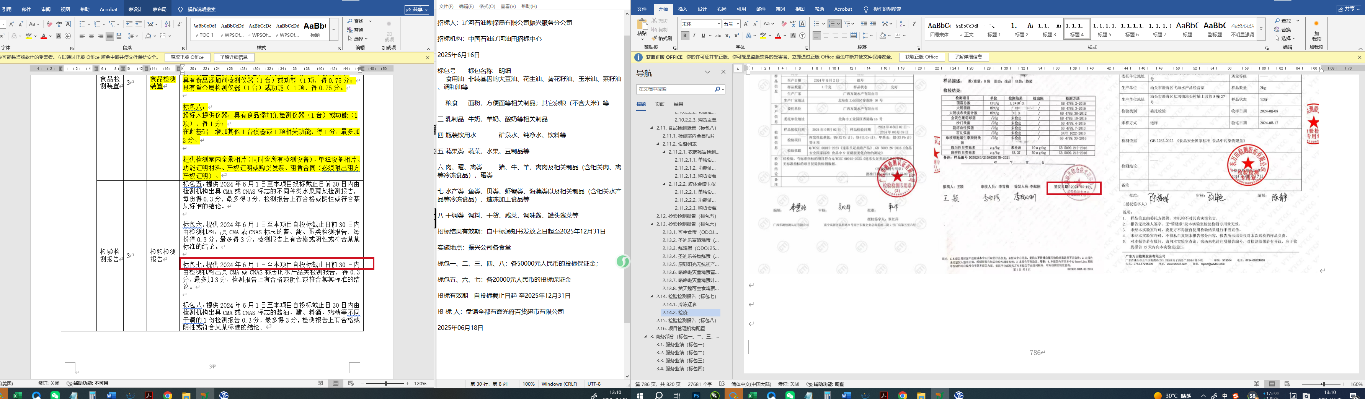Click 查找 find button in right Word

[x=1283, y=21]
